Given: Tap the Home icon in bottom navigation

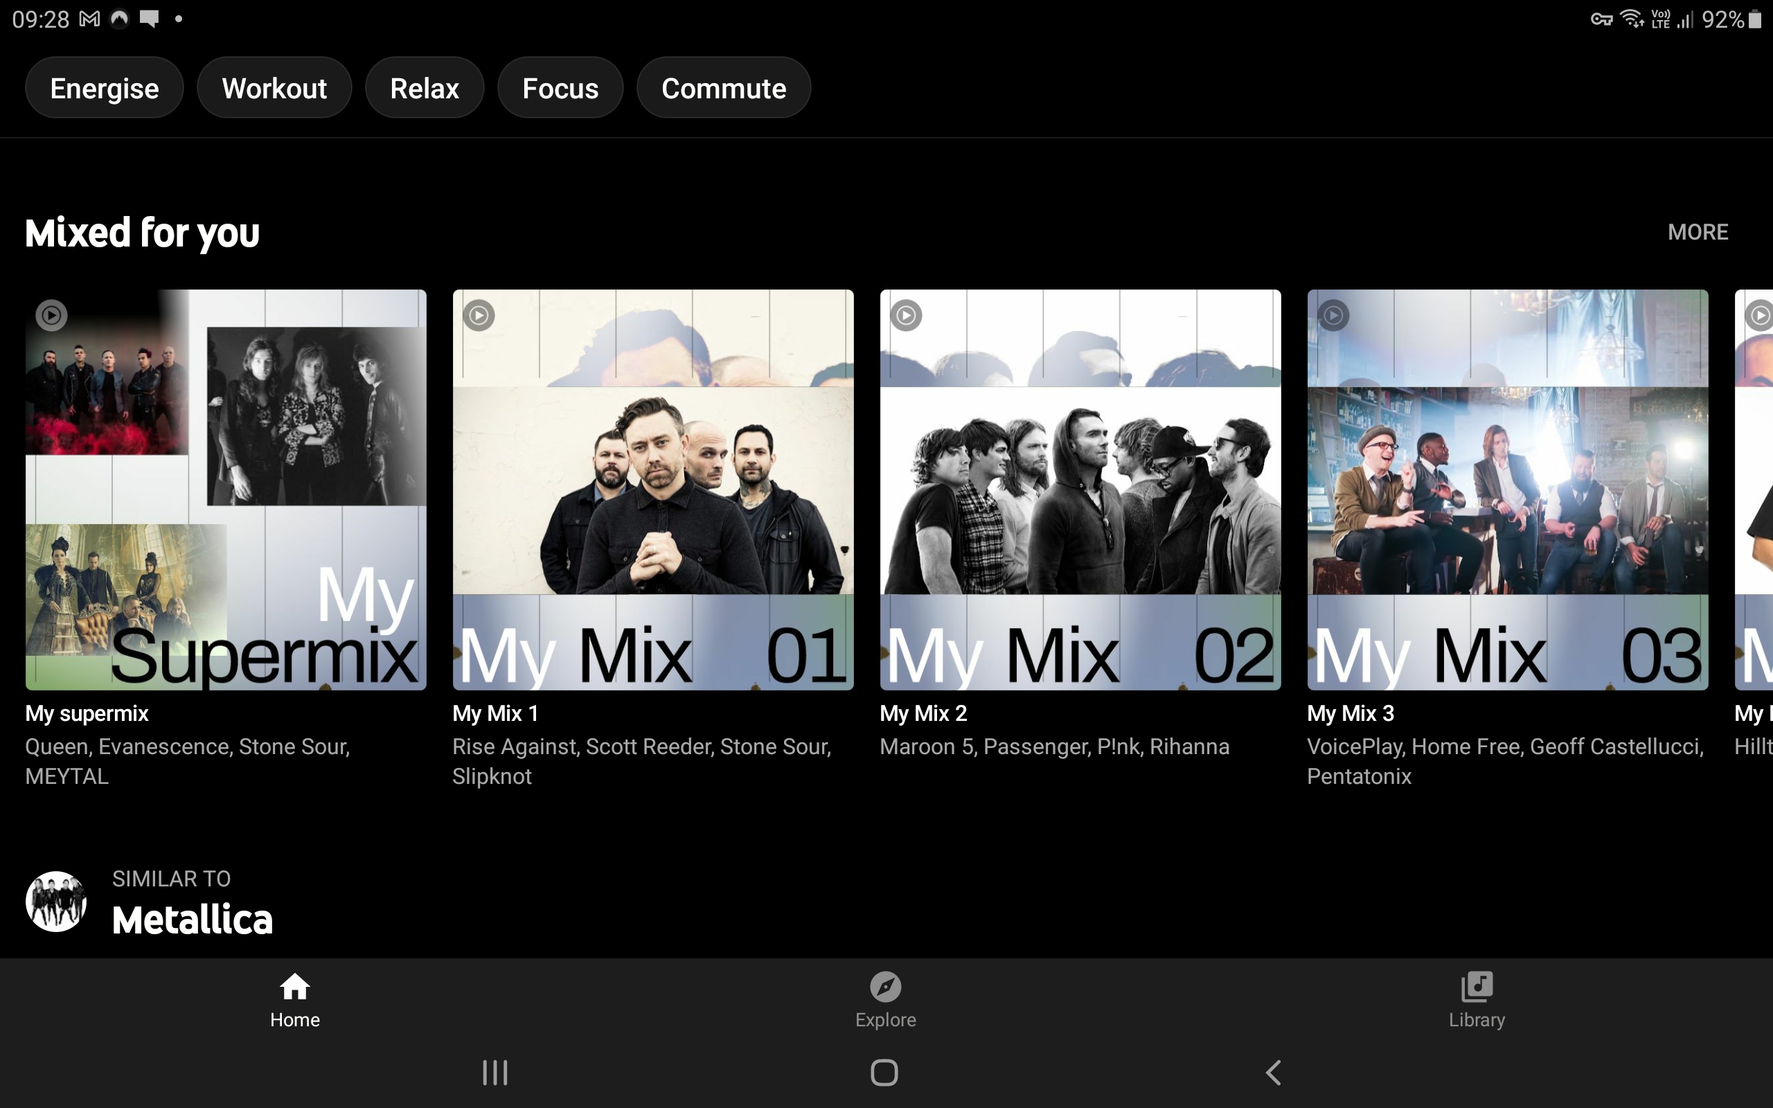Looking at the screenshot, I should click(294, 986).
